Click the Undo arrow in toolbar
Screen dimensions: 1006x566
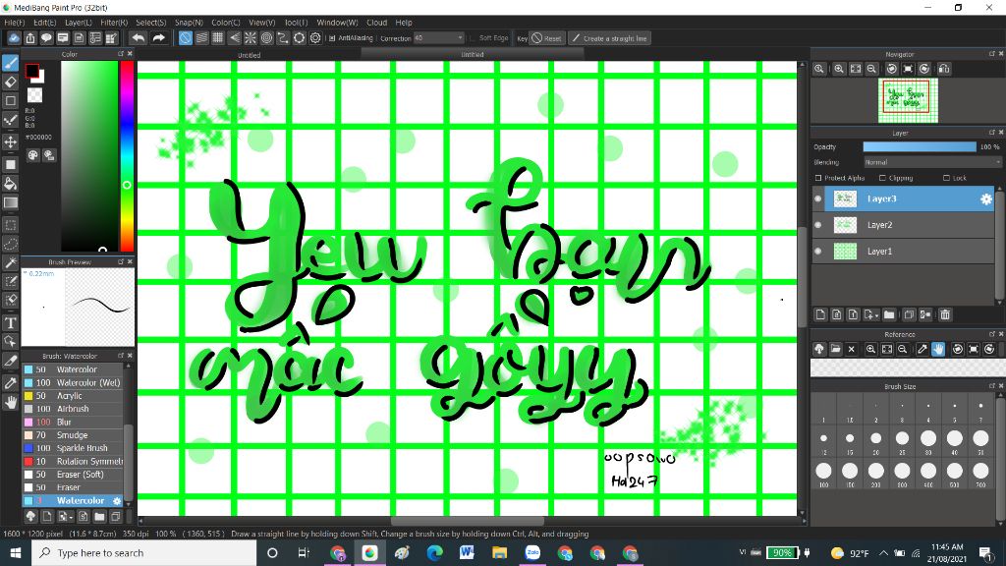click(138, 38)
